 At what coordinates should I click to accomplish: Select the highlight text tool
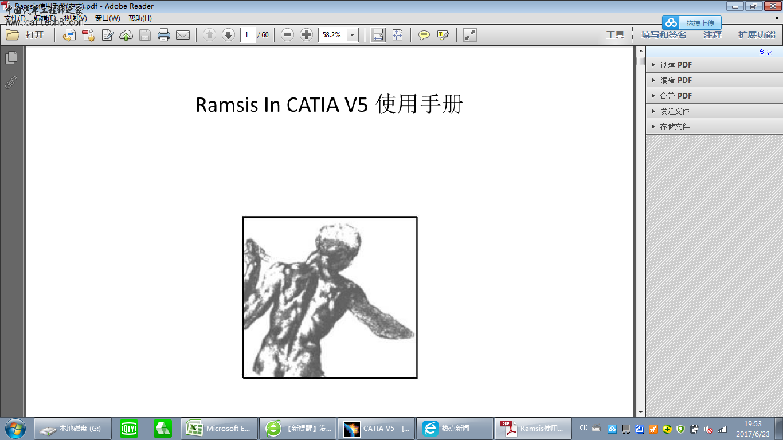pos(443,35)
